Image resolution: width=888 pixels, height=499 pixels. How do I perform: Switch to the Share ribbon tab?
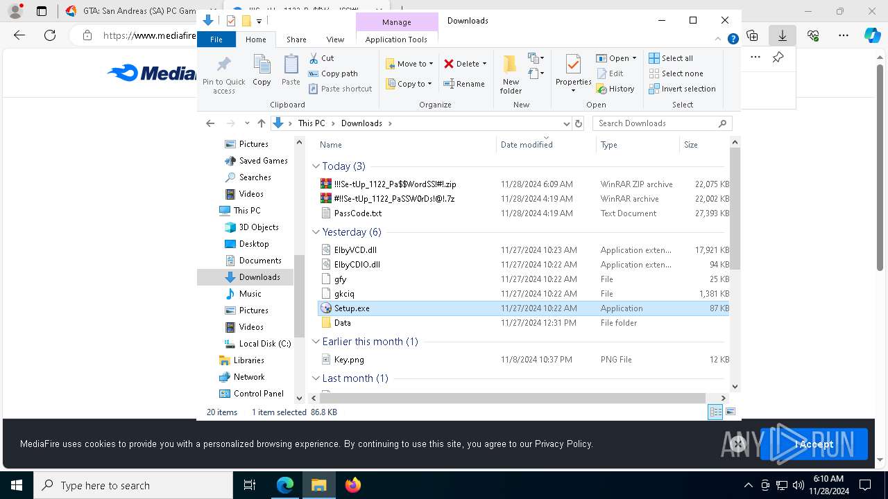(x=296, y=40)
